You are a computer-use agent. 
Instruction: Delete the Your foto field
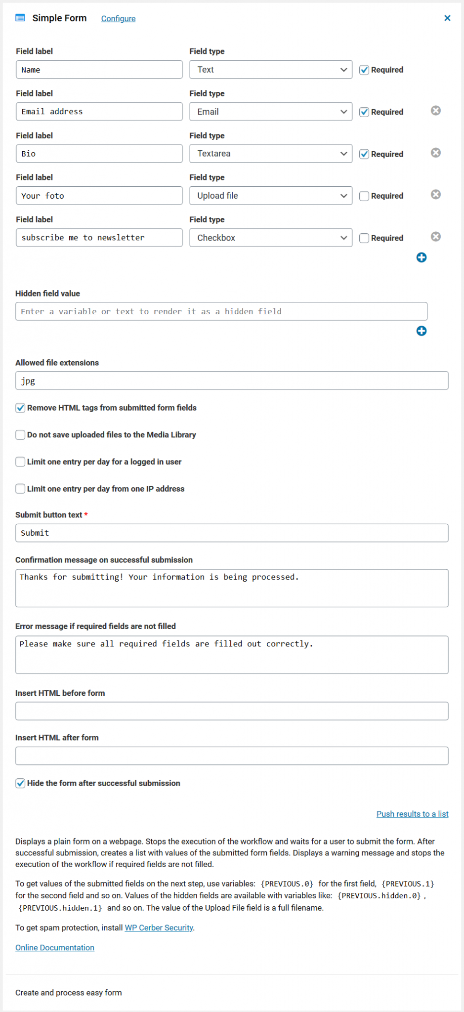point(435,195)
